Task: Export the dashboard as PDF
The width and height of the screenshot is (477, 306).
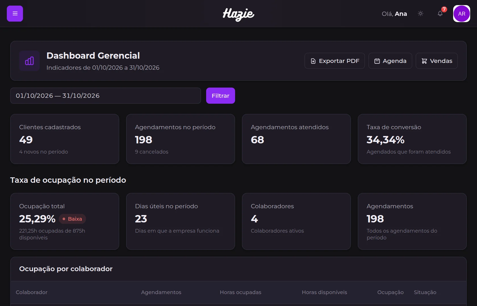Action: tap(335, 61)
